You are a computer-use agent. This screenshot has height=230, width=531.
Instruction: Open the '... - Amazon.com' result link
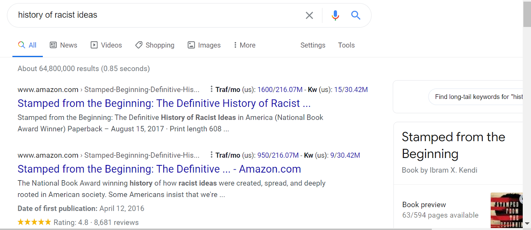coord(159,169)
